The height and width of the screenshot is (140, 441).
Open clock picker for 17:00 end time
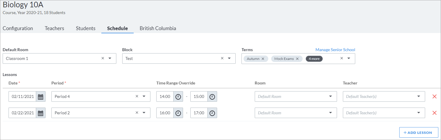[212, 113]
